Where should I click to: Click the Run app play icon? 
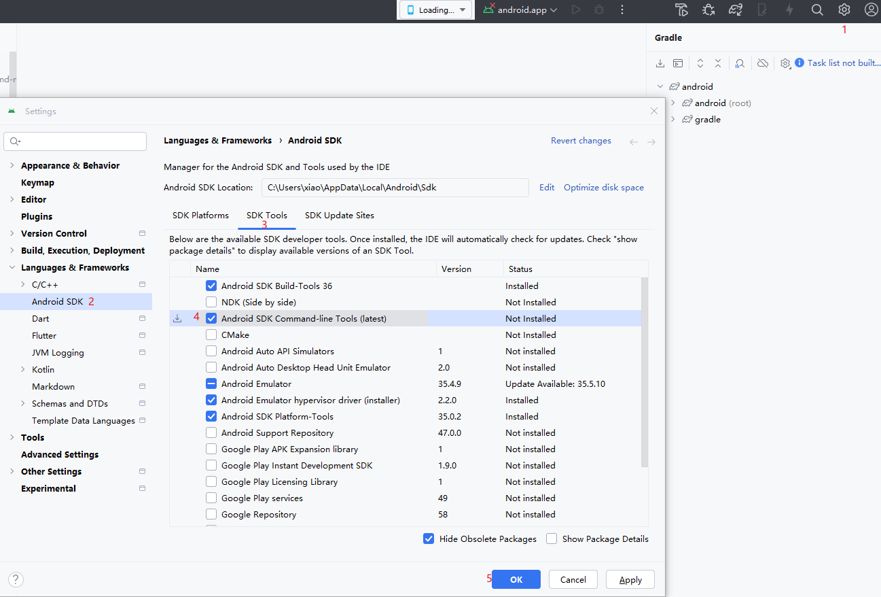coord(576,10)
